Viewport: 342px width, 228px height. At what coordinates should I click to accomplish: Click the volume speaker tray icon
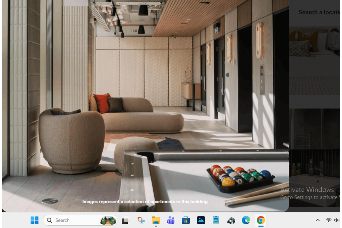(336, 220)
